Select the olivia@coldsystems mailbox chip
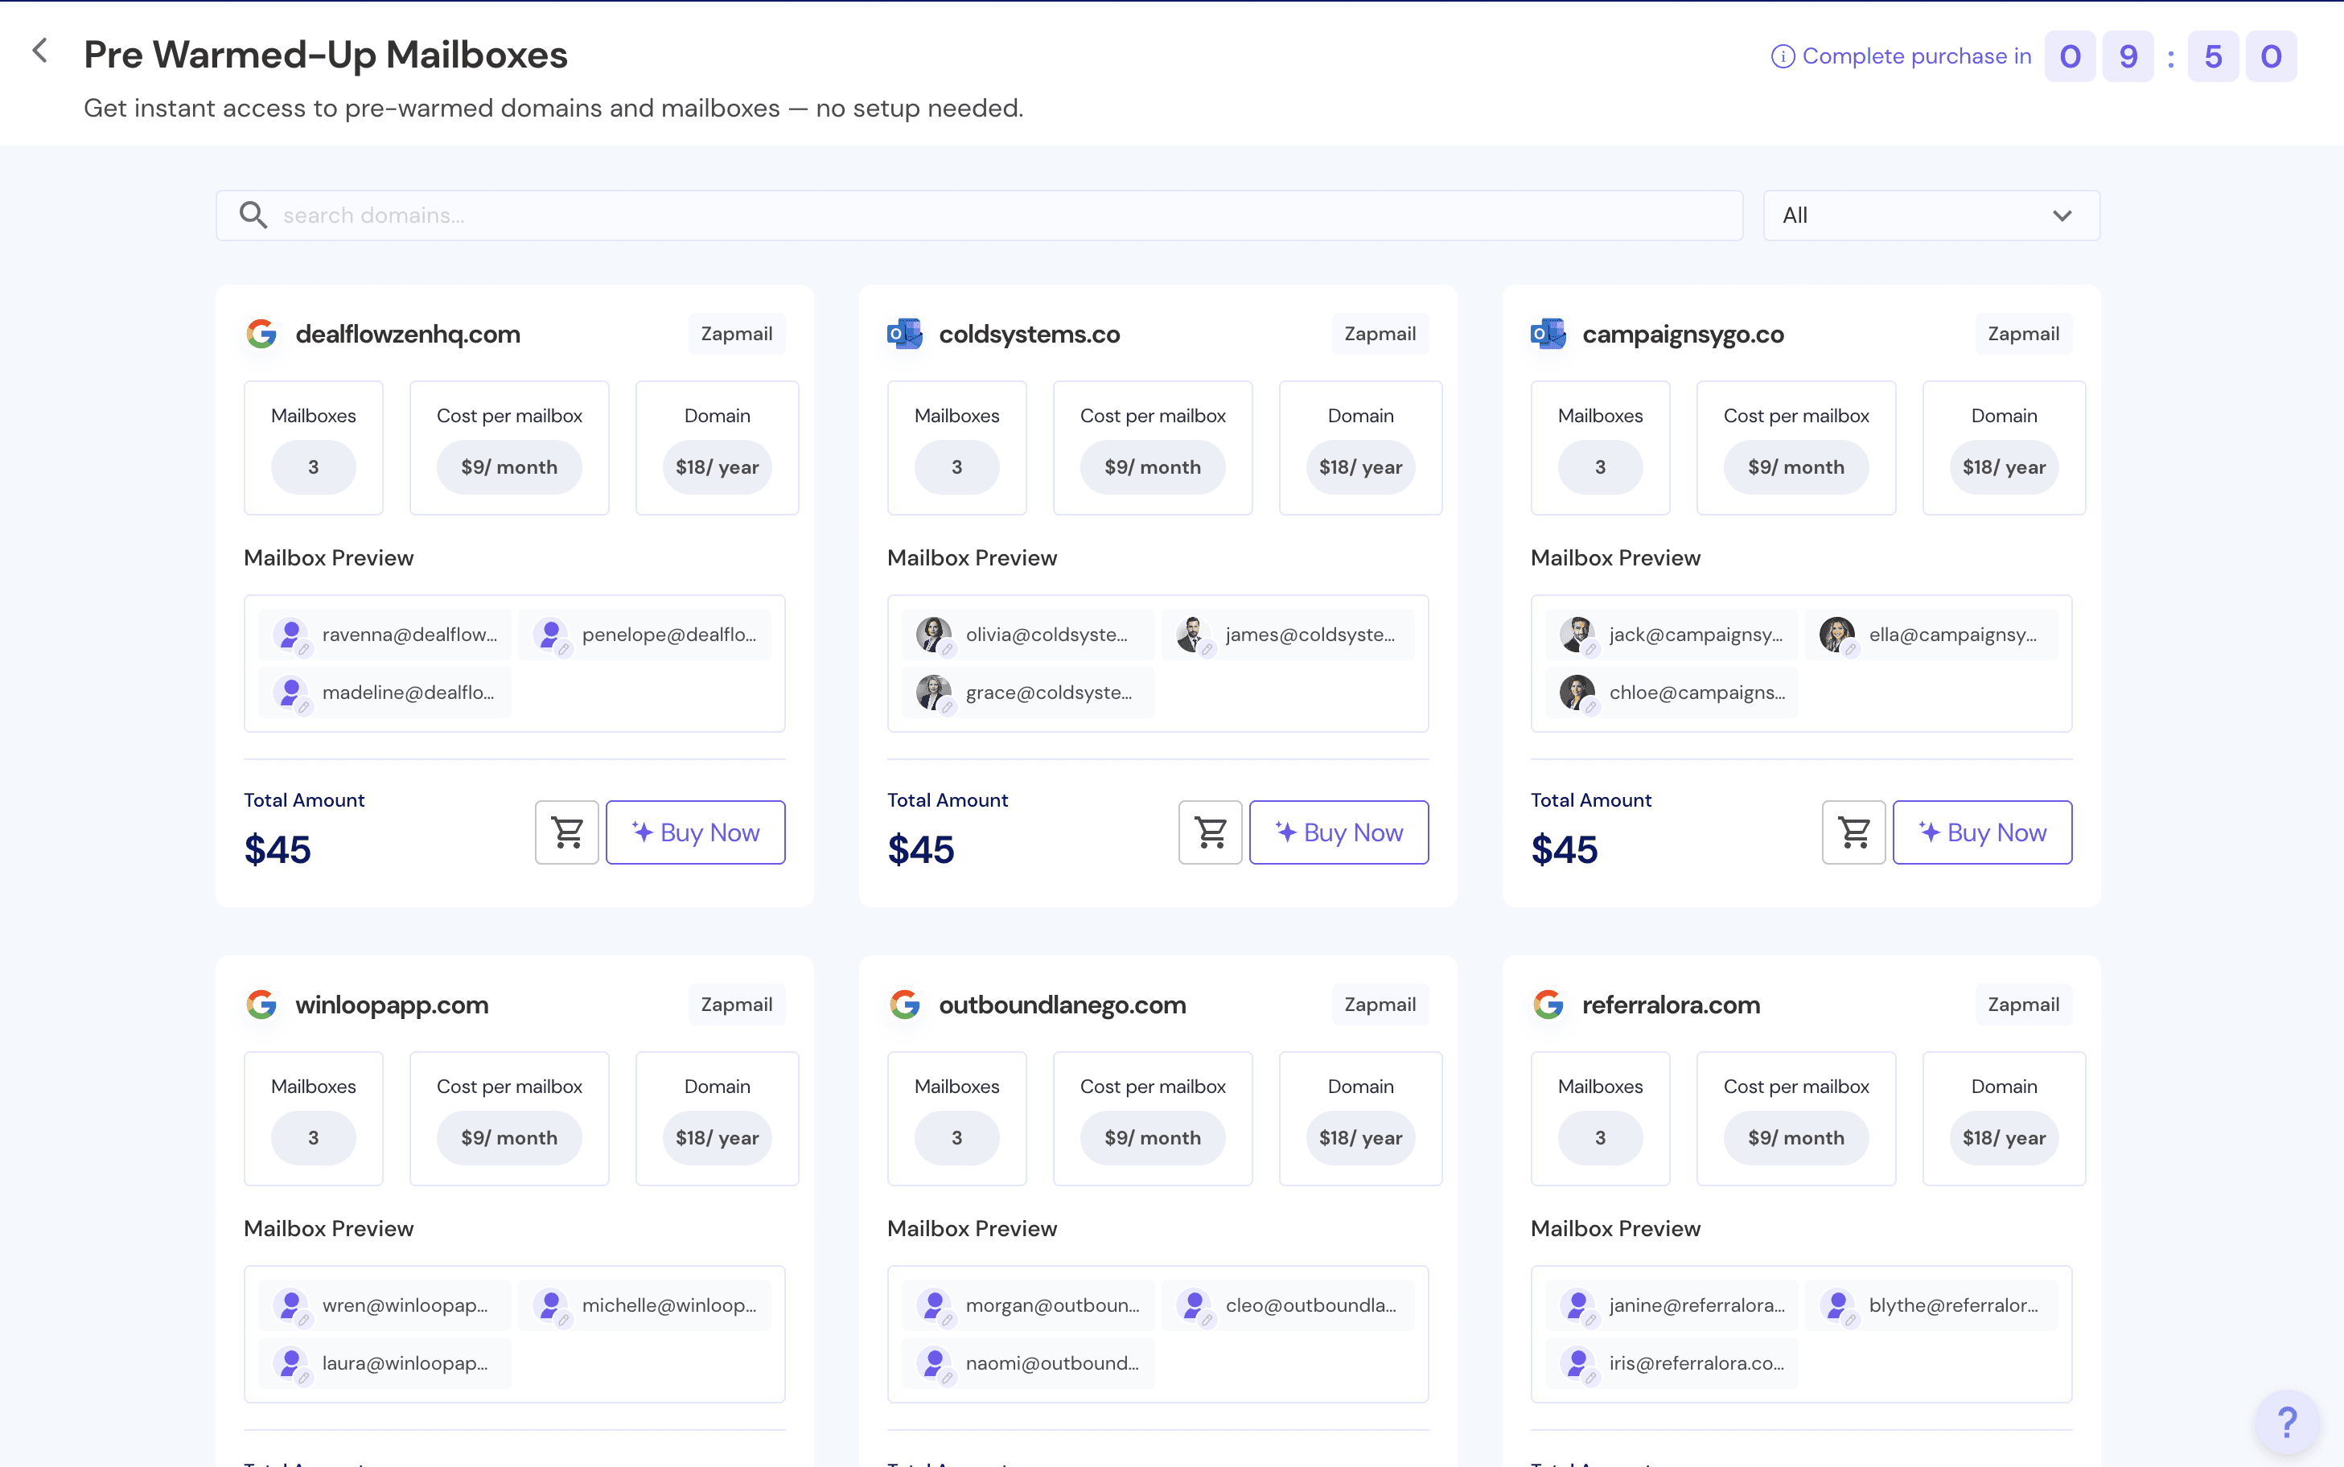The width and height of the screenshot is (2344, 1467). pyautogui.click(x=1027, y=634)
